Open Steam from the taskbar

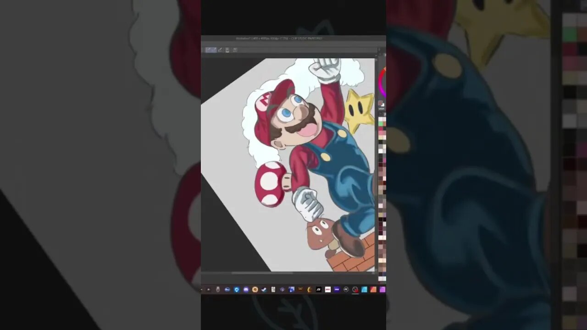click(x=264, y=290)
